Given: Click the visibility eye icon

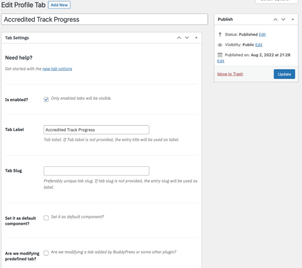Looking at the screenshot, I should click(x=220, y=45).
